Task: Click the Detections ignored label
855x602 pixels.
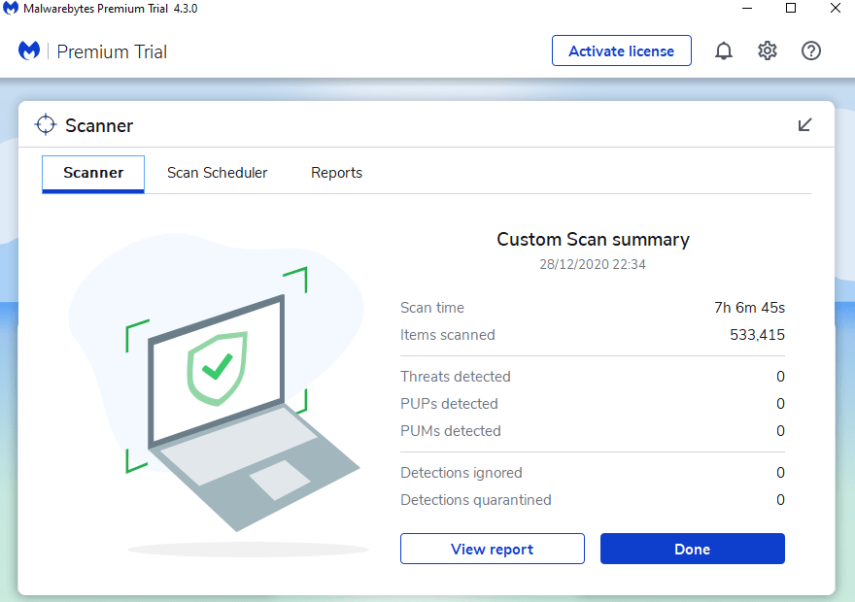Action: (x=462, y=473)
